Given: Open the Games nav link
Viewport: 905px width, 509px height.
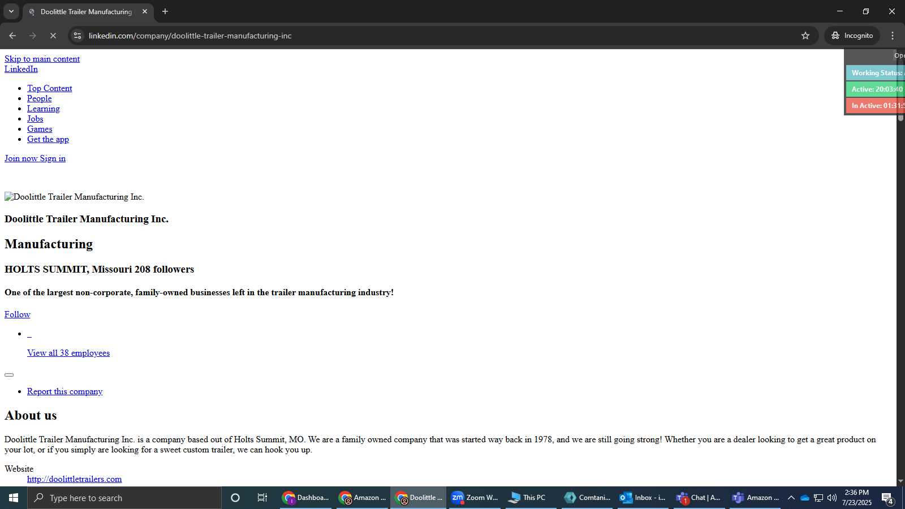Looking at the screenshot, I should click(40, 129).
